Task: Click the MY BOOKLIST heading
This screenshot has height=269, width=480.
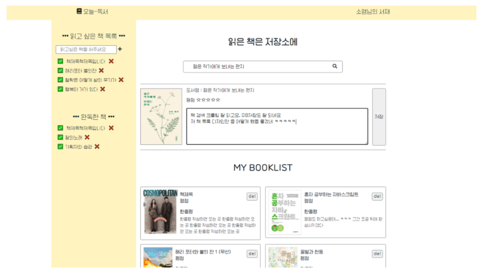Action: pos(263,167)
